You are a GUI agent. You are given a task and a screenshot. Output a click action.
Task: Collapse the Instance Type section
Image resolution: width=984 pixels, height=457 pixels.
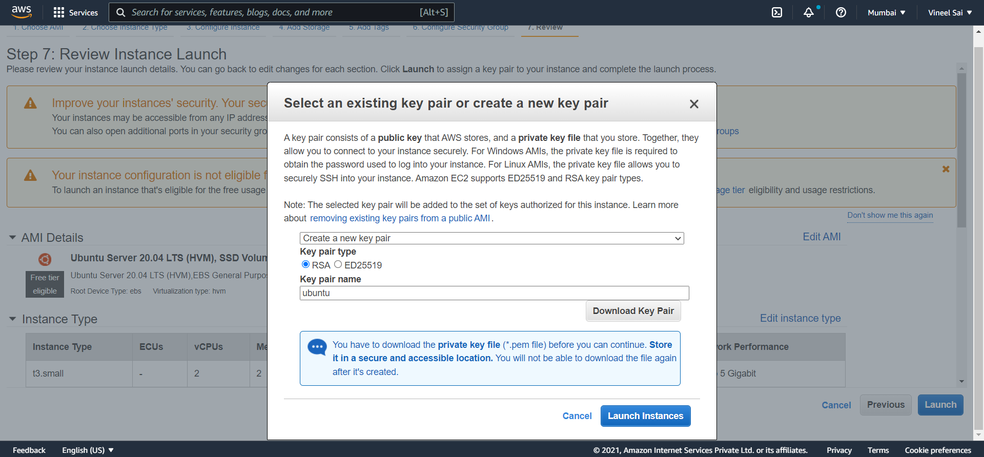point(12,319)
